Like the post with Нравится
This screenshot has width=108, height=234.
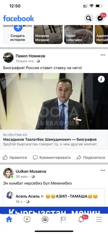(x=15, y=157)
